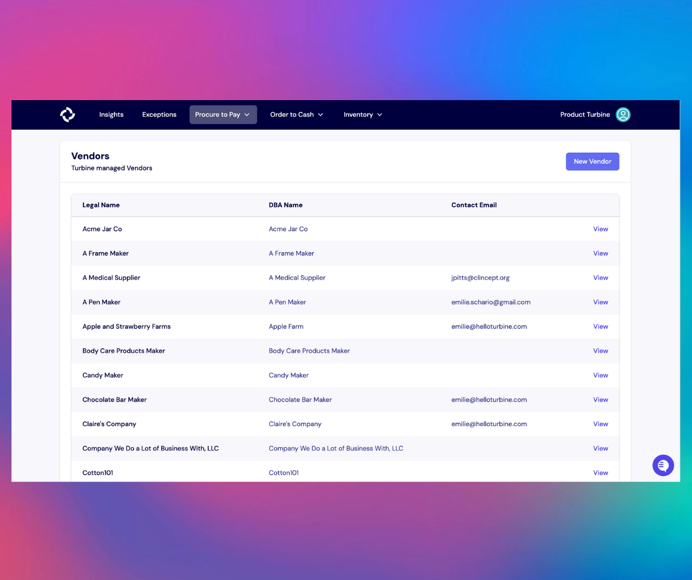
Task: Open the chat support bubble
Action: pyautogui.click(x=663, y=465)
